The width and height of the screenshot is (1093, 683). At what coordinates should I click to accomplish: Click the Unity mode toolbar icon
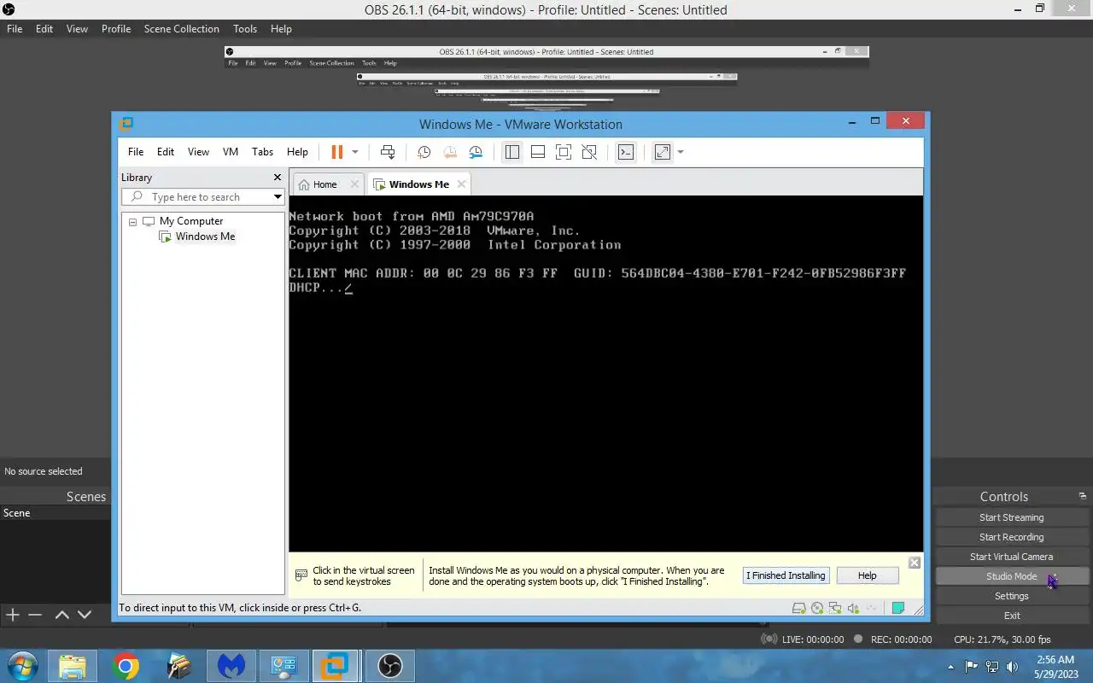(589, 152)
